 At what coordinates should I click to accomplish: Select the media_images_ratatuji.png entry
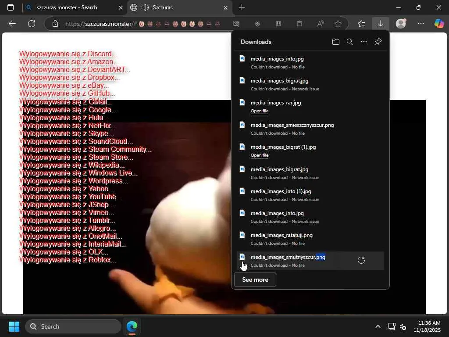(x=310, y=239)
